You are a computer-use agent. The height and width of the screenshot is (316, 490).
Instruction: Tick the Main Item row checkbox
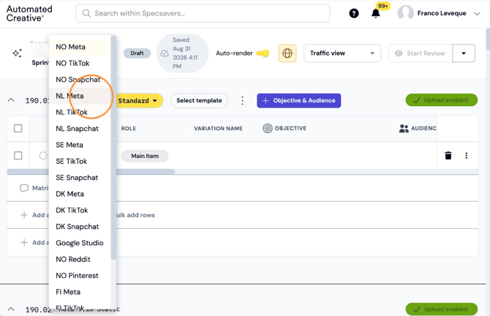click(x=18, y=156)
